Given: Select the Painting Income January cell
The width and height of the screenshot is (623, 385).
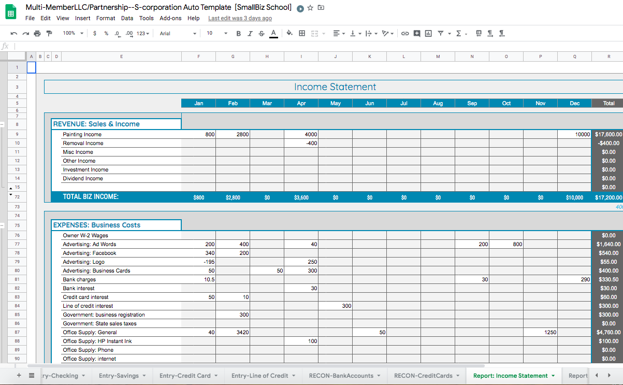Looking at the screenshot, I should [x=198, y=134].
